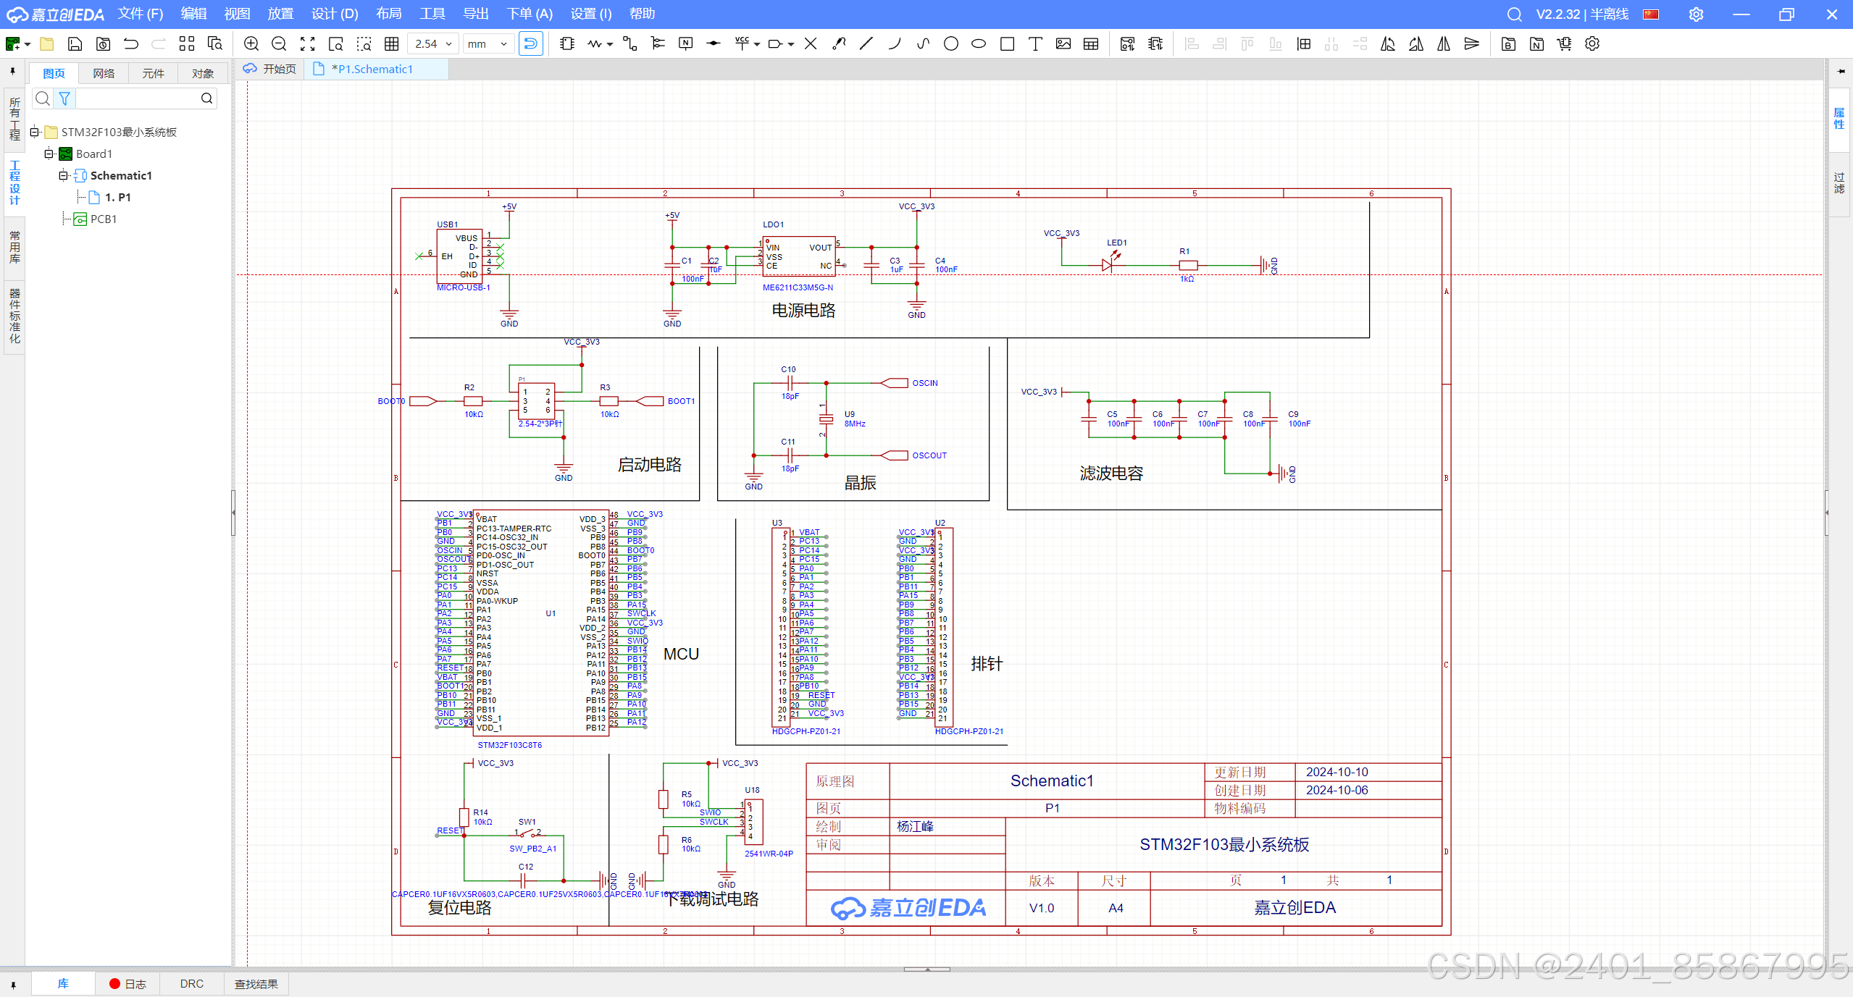This screenshot has width=1853, height=997.
Task: Select the place component chip icon
Action: [x=567, y=44]
